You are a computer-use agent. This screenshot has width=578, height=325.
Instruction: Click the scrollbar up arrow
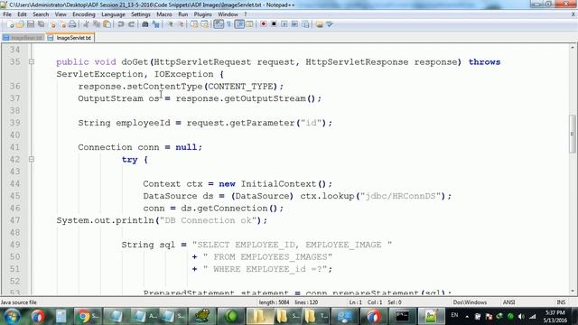[572, 48]
